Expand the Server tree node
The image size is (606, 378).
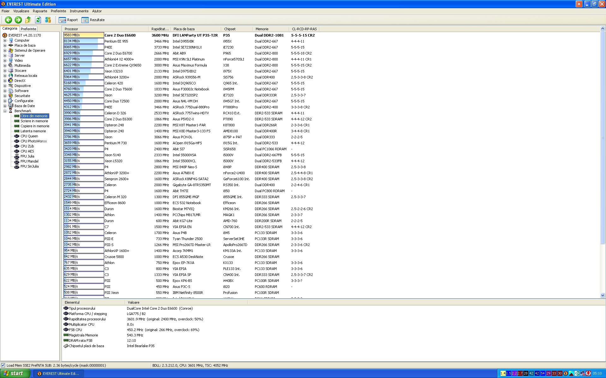[5, 55]
